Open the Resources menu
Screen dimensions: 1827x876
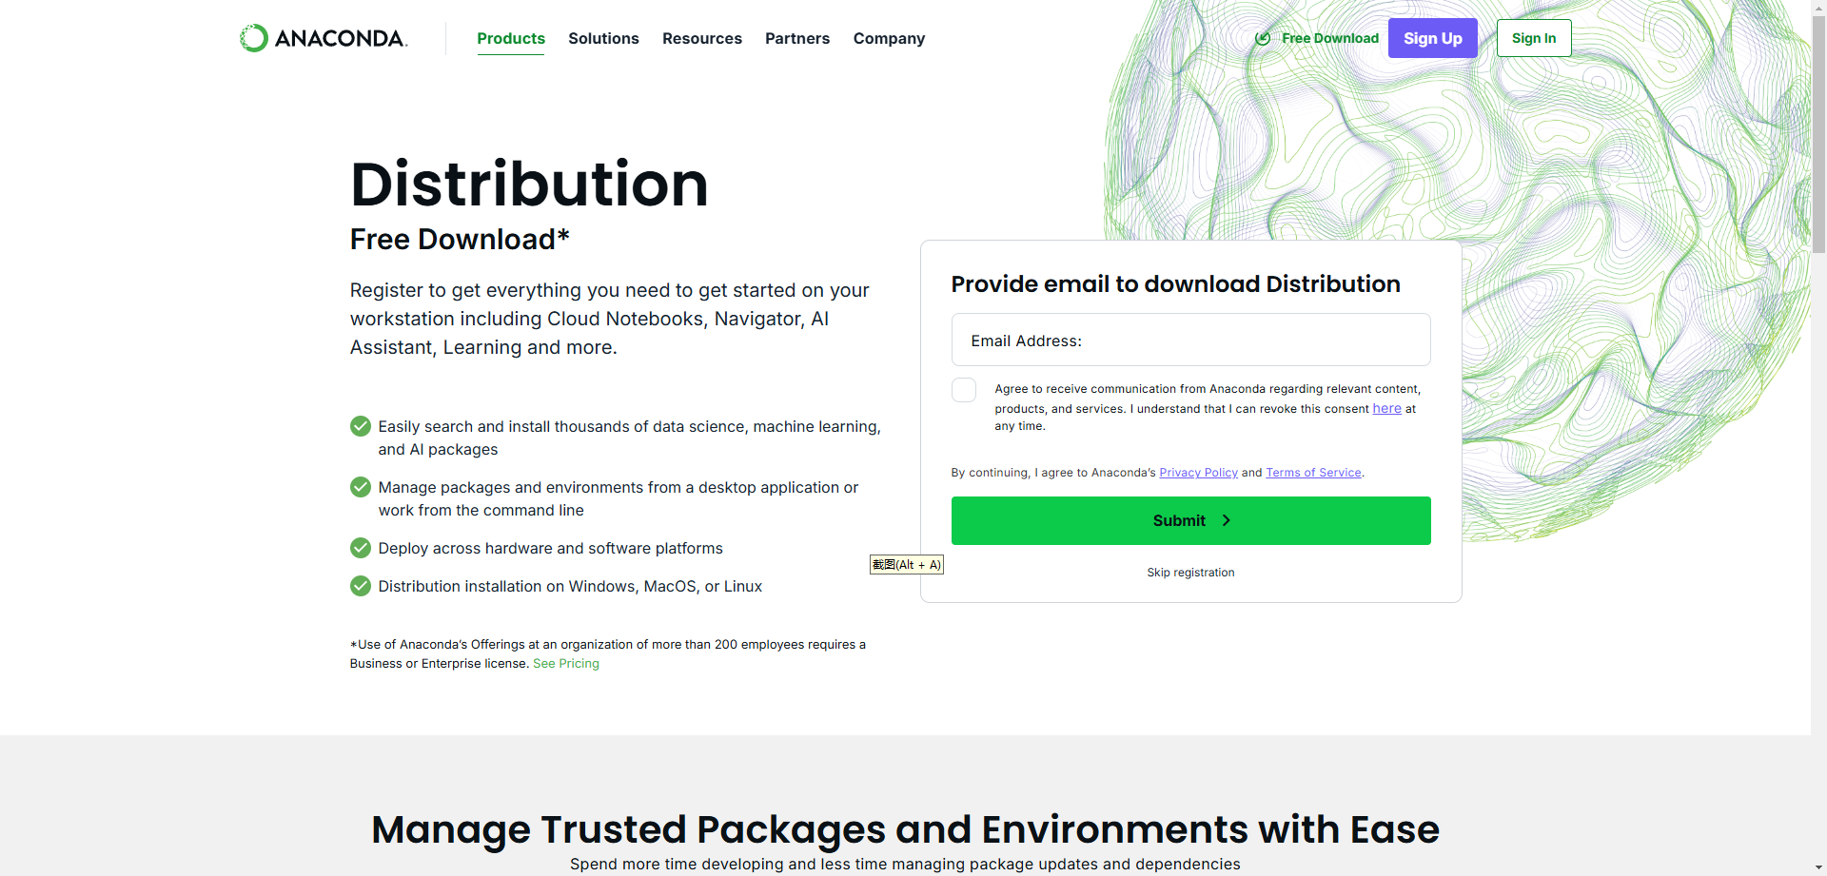(x=702, y=38)
